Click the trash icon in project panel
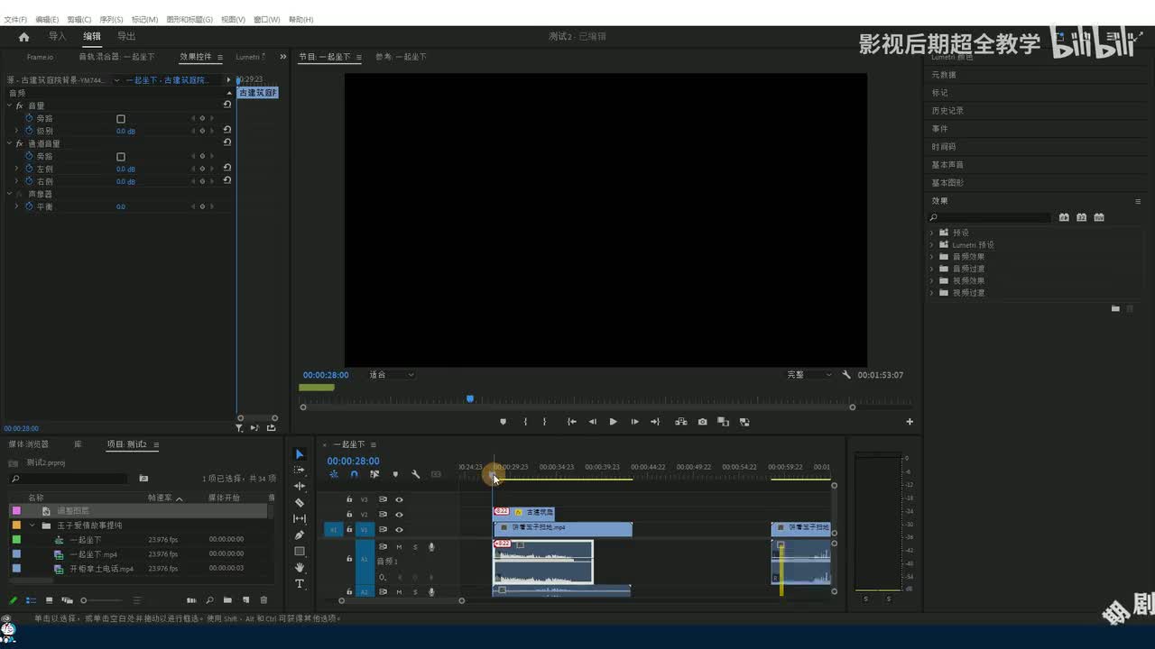This screenshot has width=1155, height=649. [x=263, y=600]
